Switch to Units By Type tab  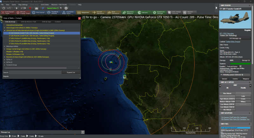click(x=46, y=22)
